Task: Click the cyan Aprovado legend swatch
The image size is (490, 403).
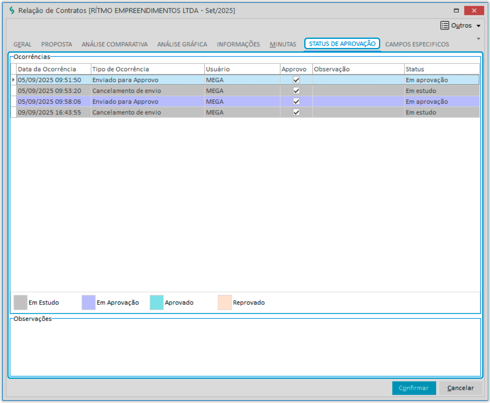Action: click(x=156, y=302)
